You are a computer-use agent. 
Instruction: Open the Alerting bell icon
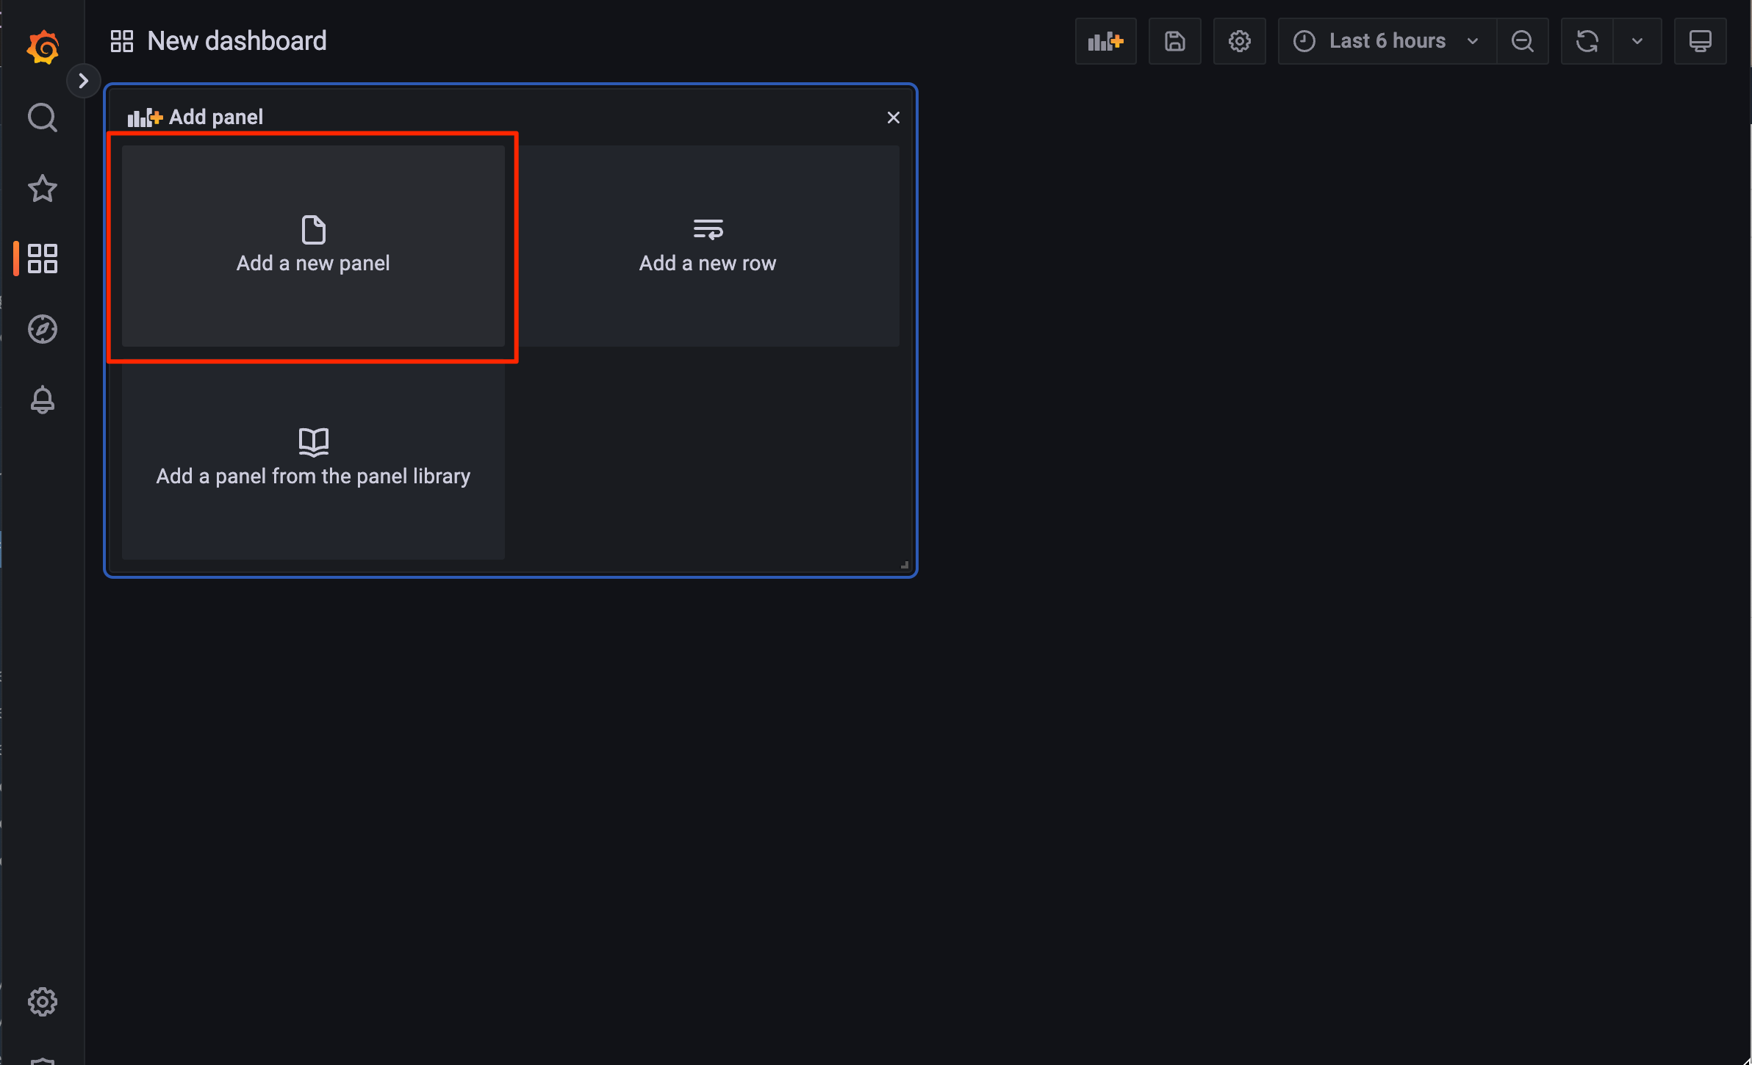43,400
